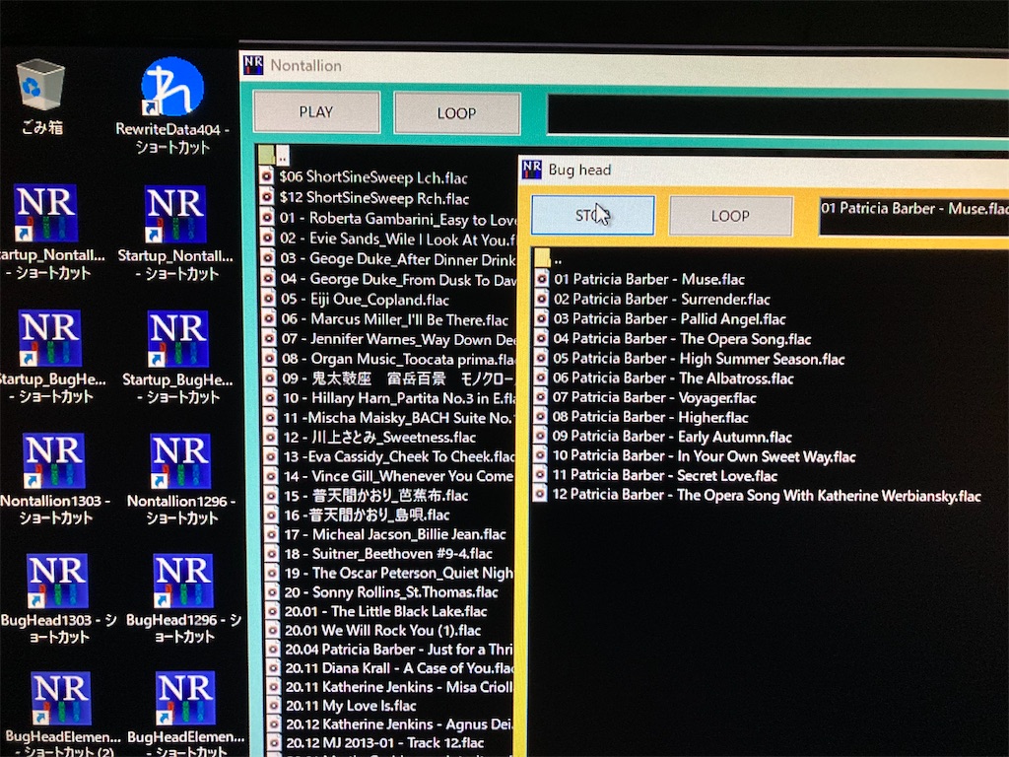This screenshot has width=1009, height=757.
Task: Click Bug head now-playing field showing Muse.flac
Action: [x=913, y=216]
